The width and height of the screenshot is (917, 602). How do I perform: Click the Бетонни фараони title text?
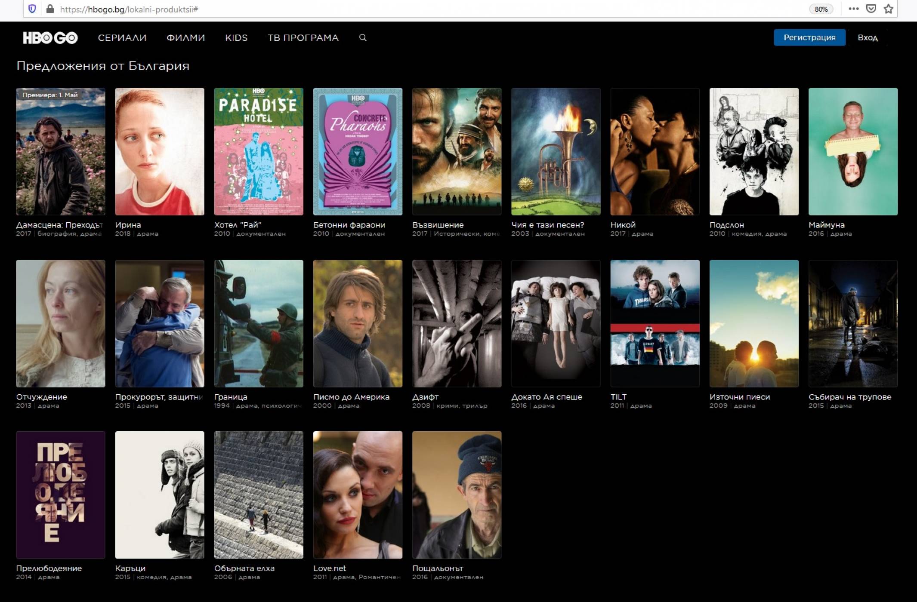pyautogui.click(x=349, y=225)
